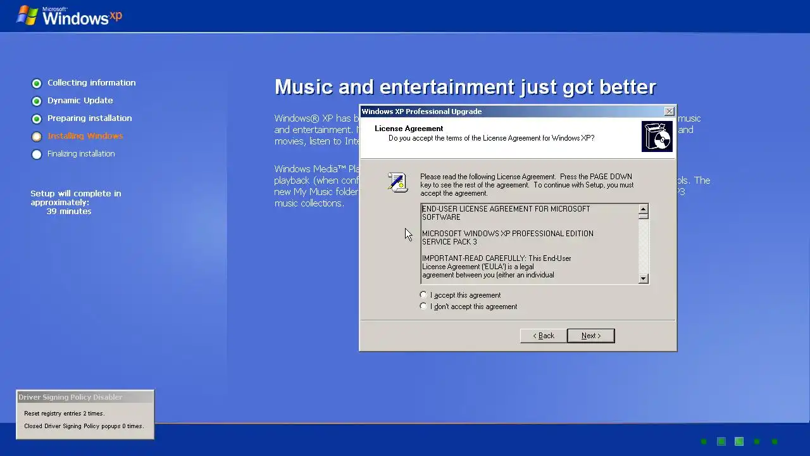Click the "SERVICE PACK 3" line

(x=449, y=242)
